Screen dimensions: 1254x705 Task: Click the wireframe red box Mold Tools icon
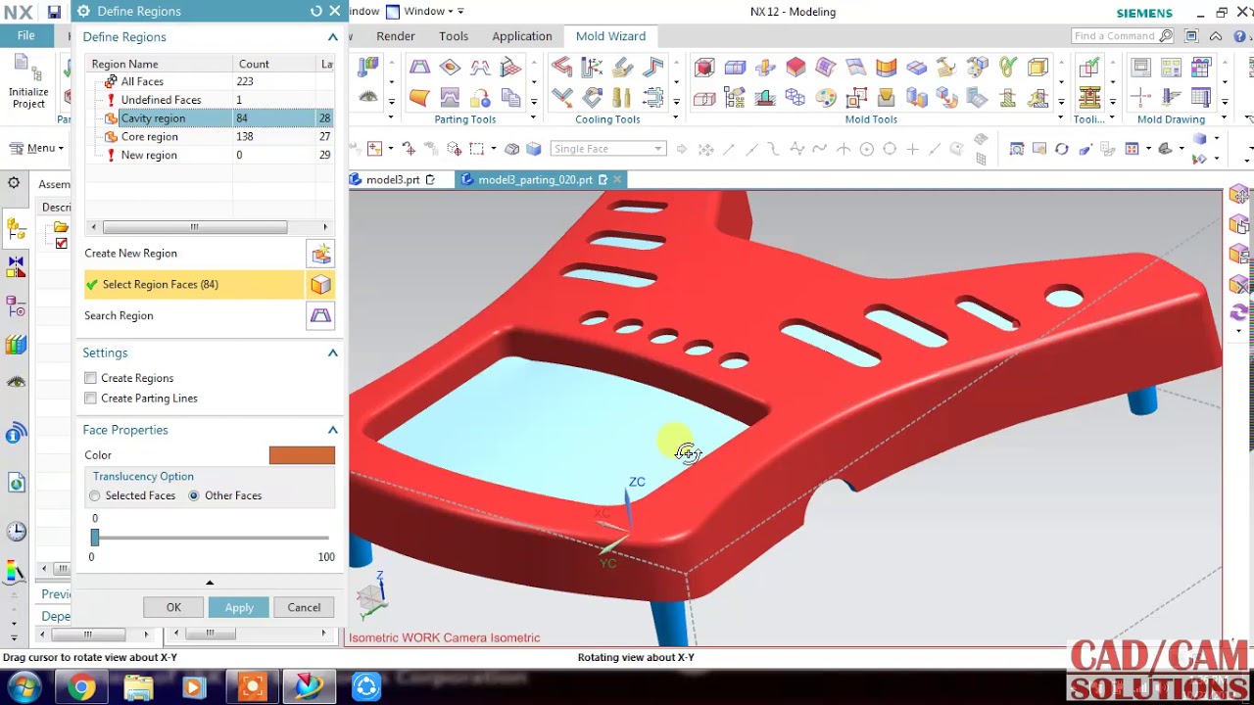click(x=704, y=98)
